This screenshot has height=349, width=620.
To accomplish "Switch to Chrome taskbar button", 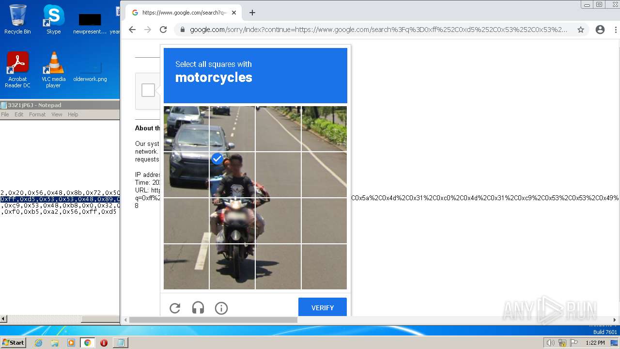I will coord(88,343).
